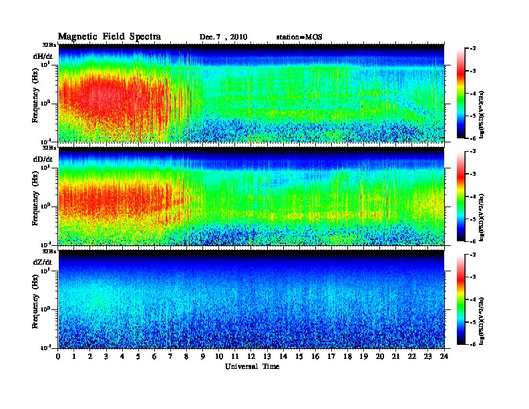
Task: Click the 10¹ frequency tick of dH/dt panel
Action: click(x=45, y=65)
